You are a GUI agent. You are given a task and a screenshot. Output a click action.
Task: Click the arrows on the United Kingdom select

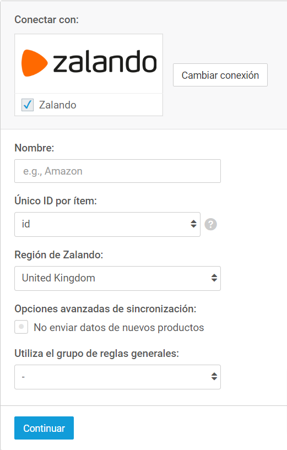coord(214,278)
